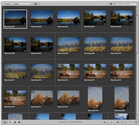Click the badge icon on Wyoming 004

(105, 24)
